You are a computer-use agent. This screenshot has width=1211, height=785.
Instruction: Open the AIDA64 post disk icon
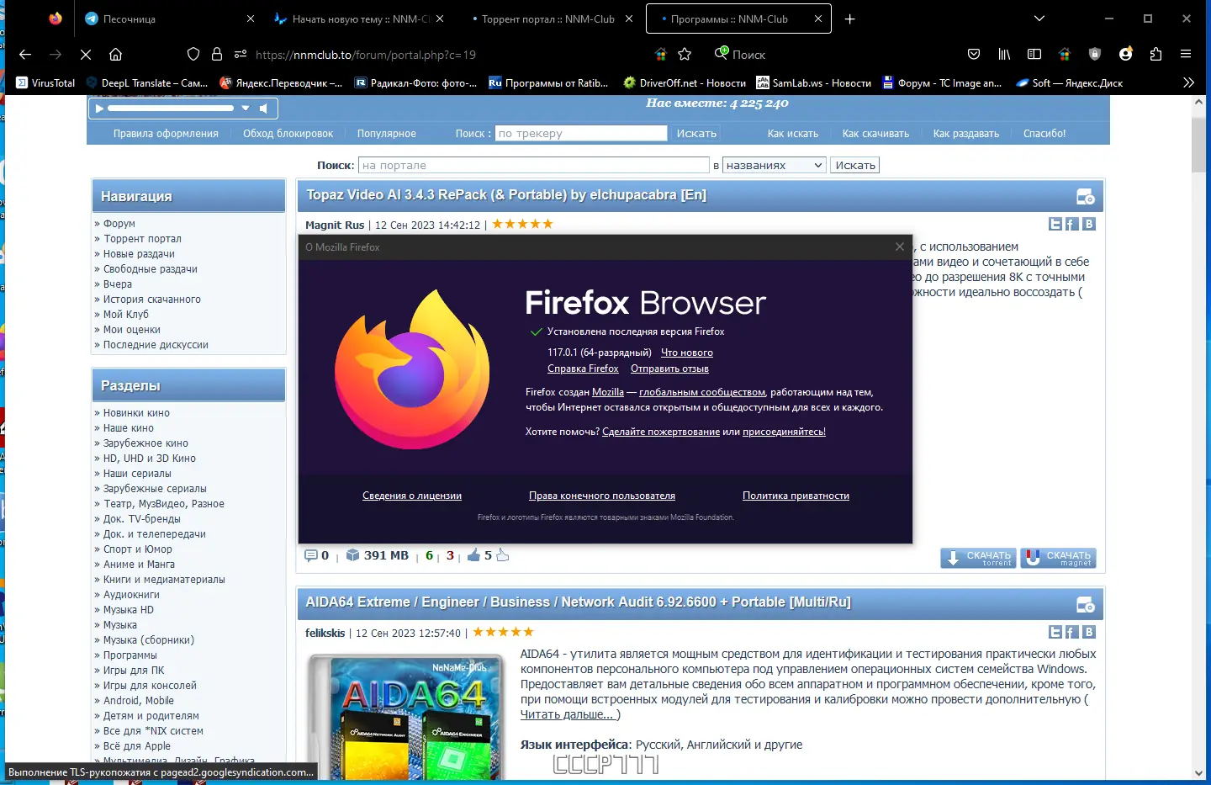1086,605
